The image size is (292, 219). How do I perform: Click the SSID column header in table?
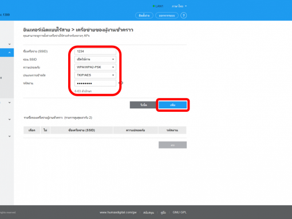coord(81,130)
